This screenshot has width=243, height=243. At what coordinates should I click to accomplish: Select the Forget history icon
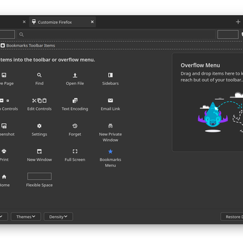point(75,126)
